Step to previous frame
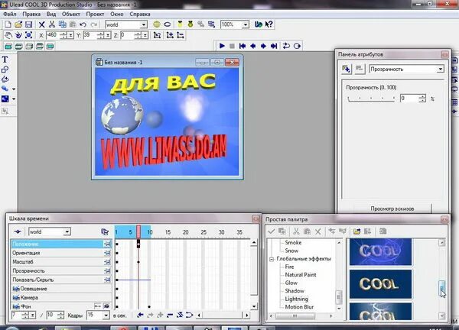The height and width of the screenshot is (330, 459). coord(253,46)
